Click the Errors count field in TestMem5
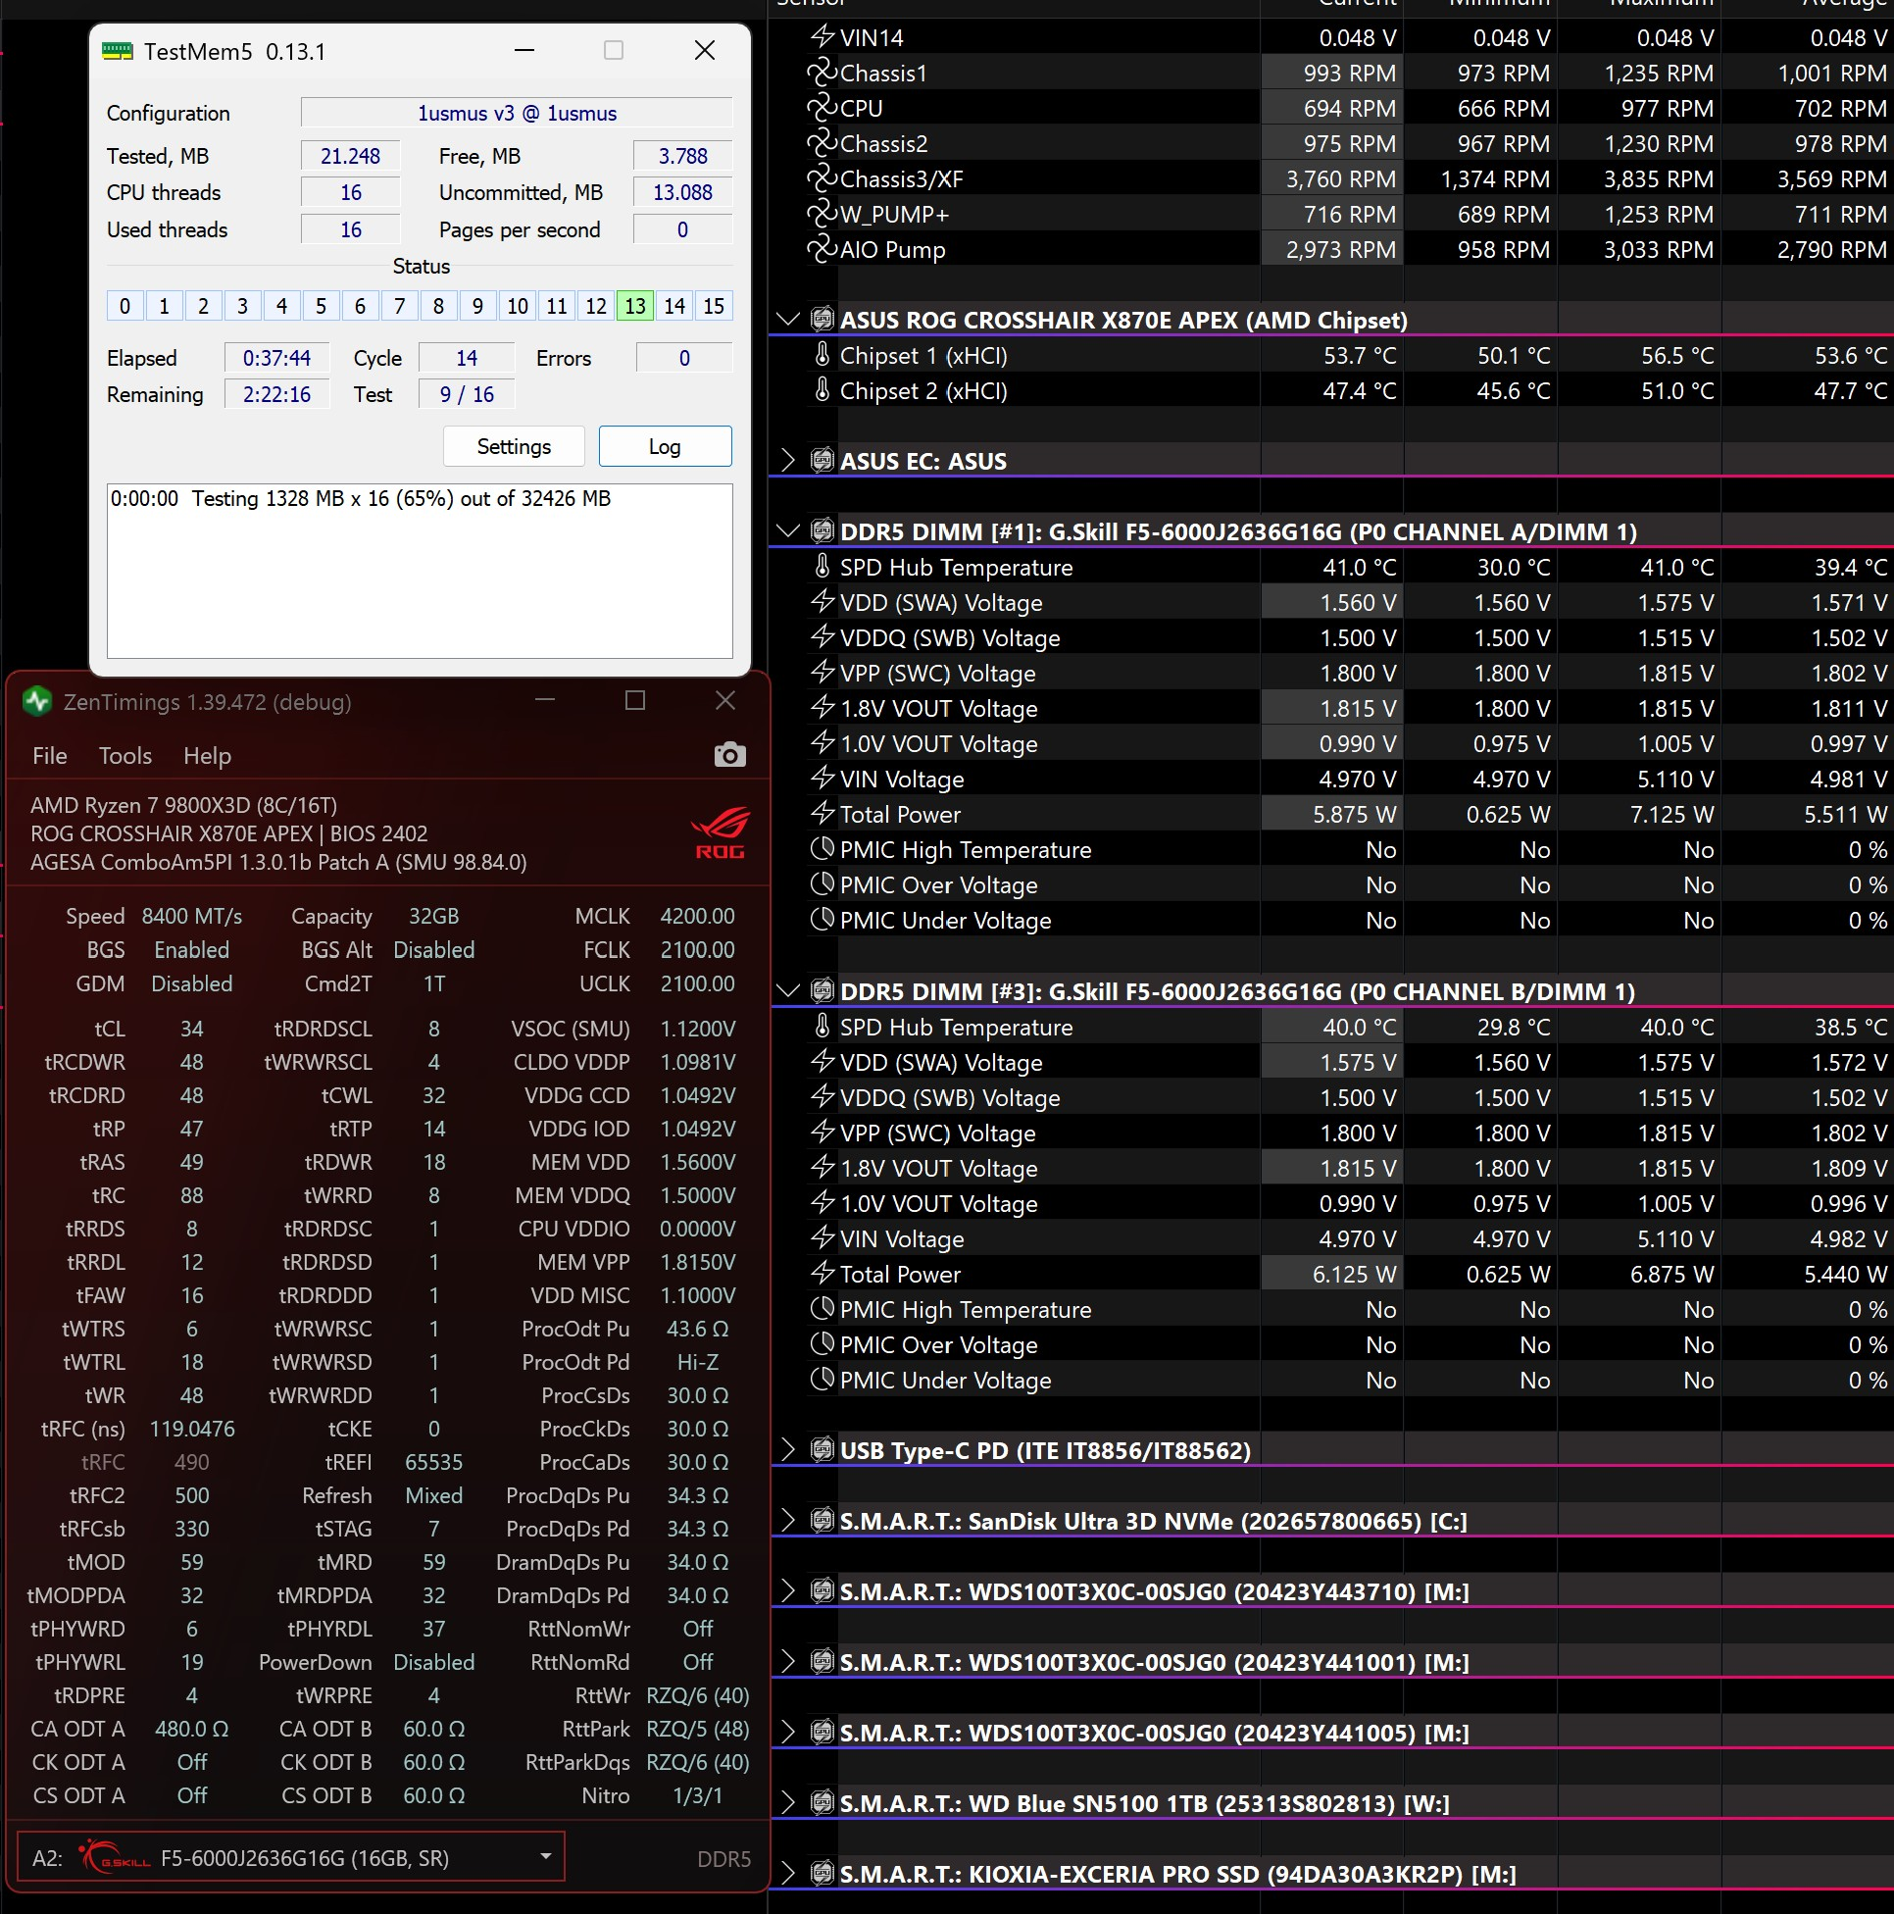The height and width of the screenshot is (1914, 1894). pos(683,359)
